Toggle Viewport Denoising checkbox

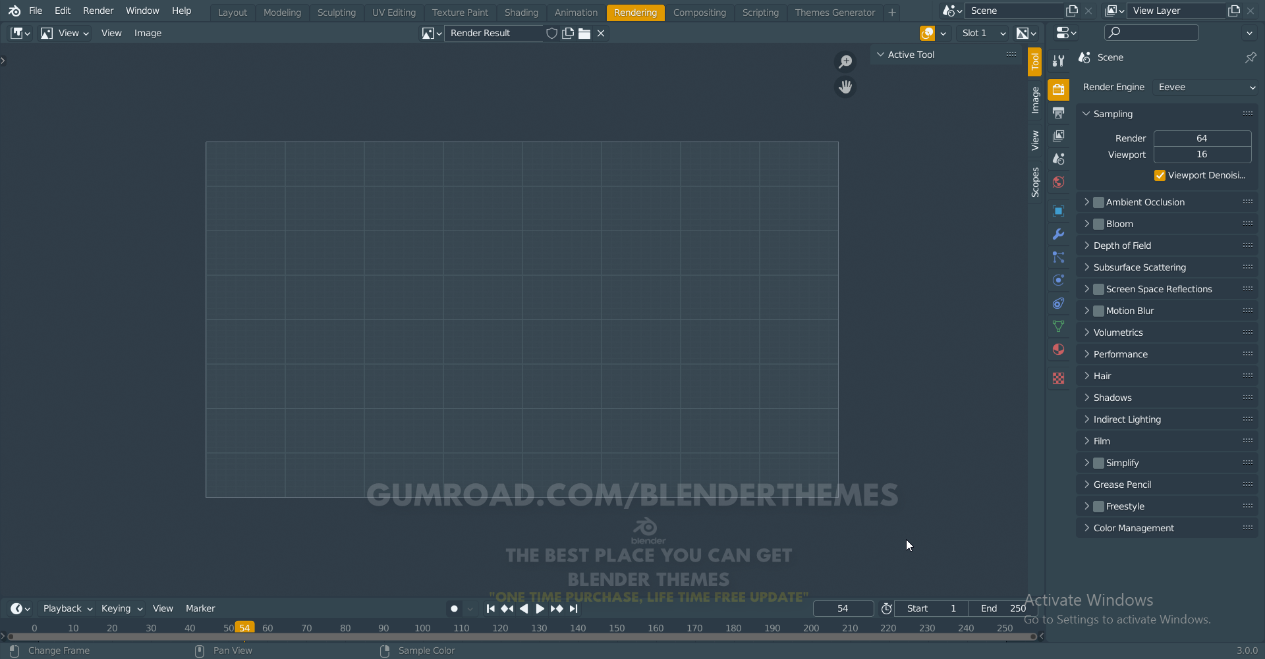coord(1160,175)
